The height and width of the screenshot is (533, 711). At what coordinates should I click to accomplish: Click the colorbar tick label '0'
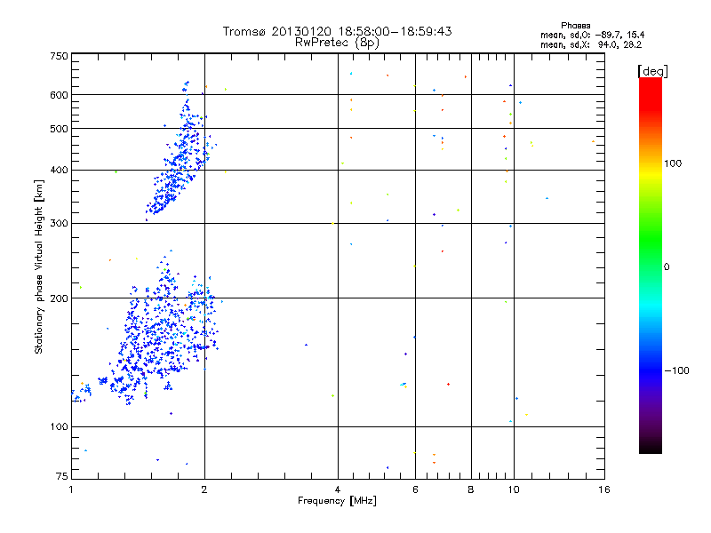coord(667,267)
